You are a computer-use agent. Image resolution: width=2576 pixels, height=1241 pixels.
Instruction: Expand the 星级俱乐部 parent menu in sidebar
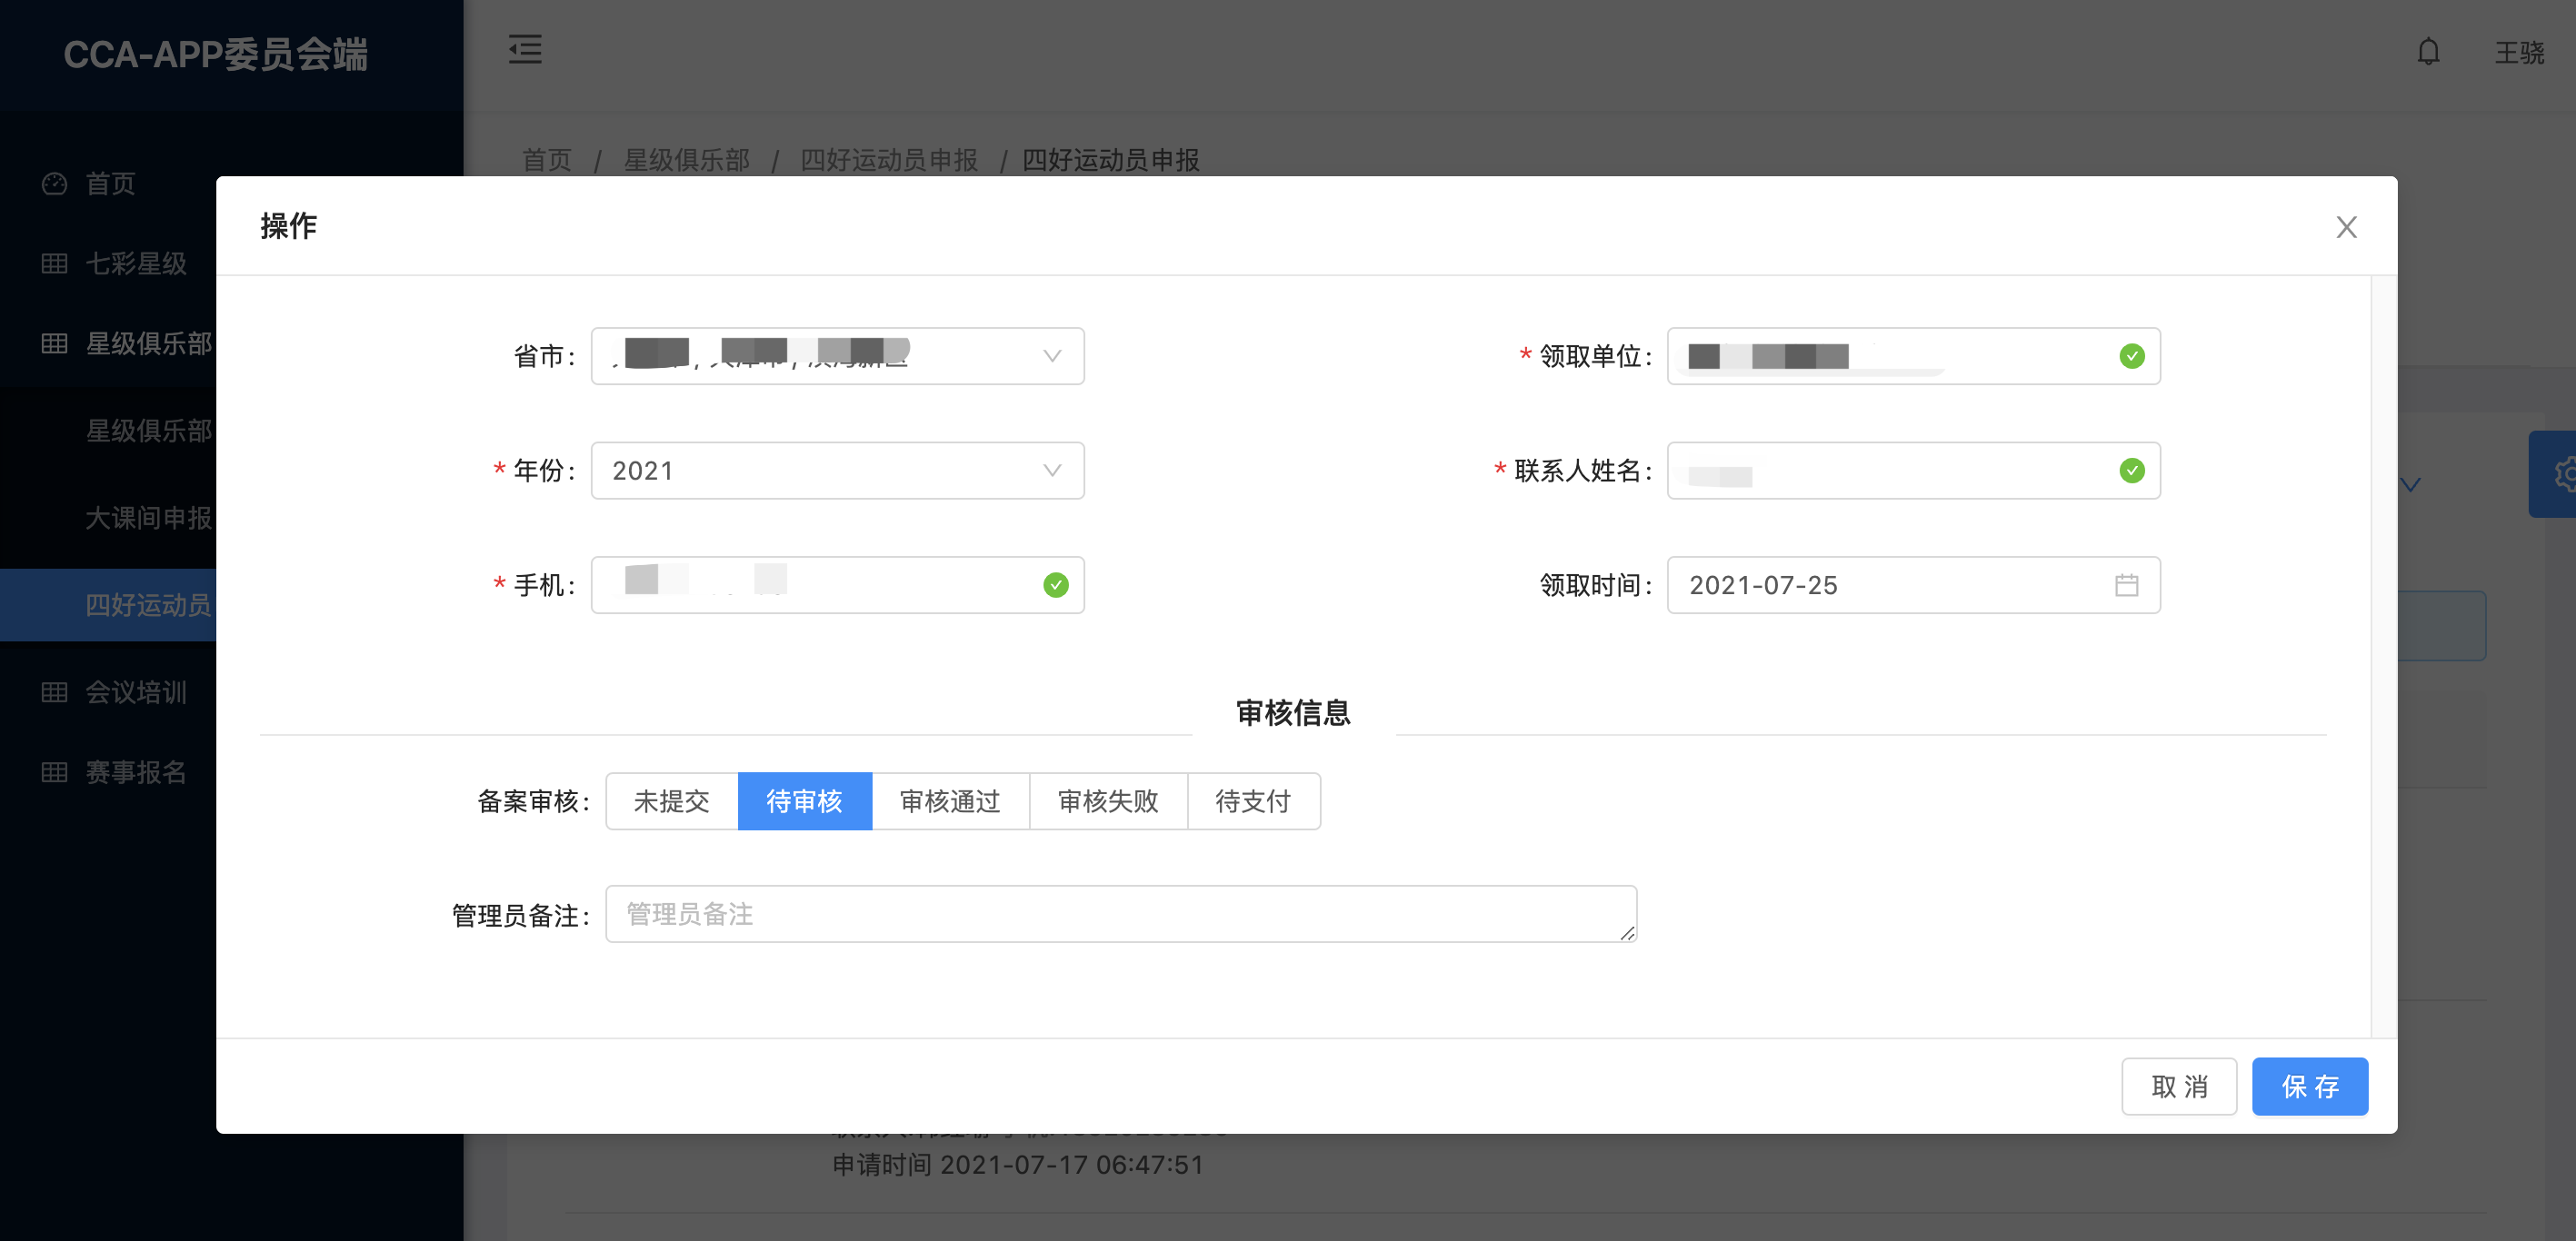[x=148, y=343]
